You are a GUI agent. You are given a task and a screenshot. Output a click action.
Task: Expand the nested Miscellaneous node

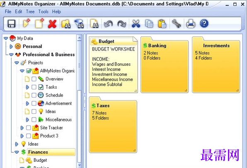[27, 120]
